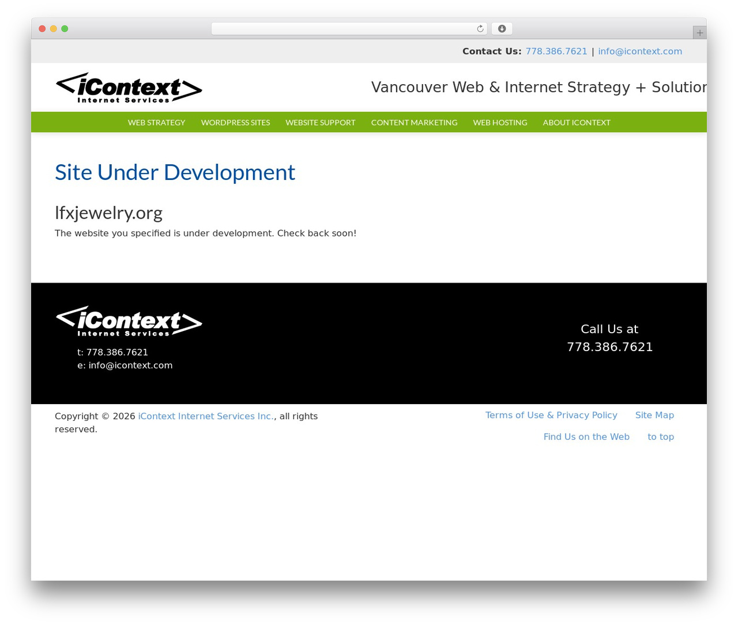
Task: Open the Website Support menu item
Action: (x=321, y=122)
